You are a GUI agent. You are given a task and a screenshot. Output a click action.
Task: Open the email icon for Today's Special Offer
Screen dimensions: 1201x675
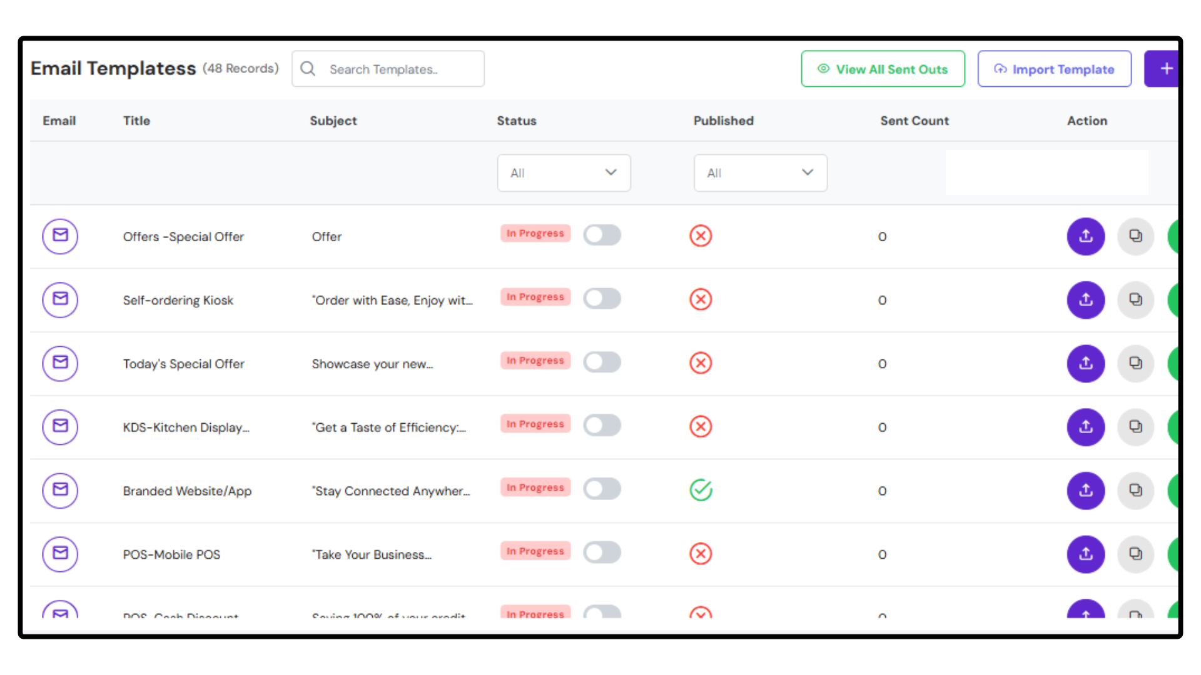(x=60, y=363)
